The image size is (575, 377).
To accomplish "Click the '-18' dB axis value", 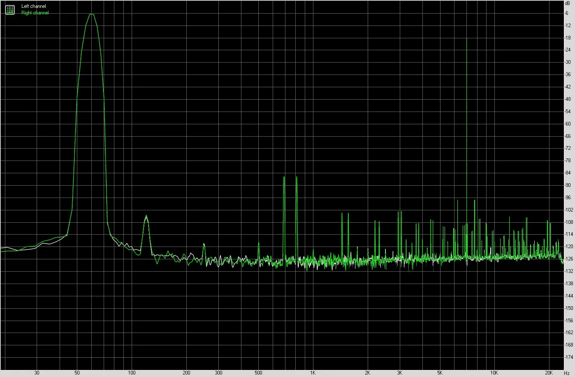I will tap(568, 38).
